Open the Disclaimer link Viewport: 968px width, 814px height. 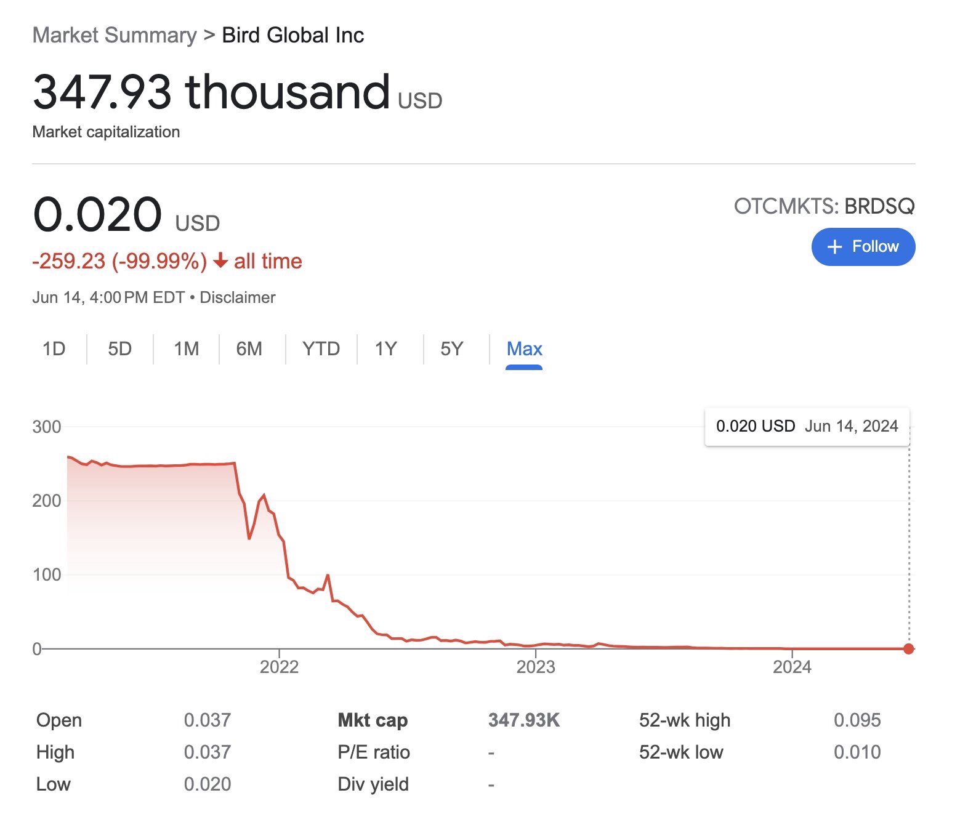coord(237,297)
